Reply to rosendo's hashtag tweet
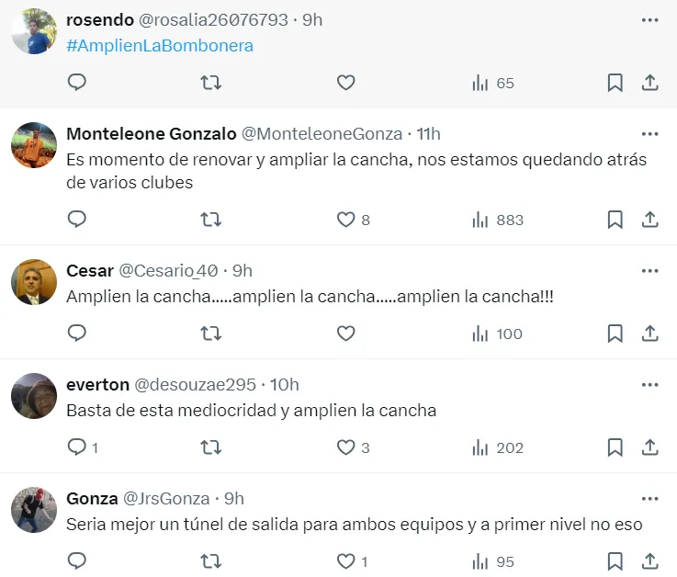Viewport: 677px width, 577px height. click(77, 83)
